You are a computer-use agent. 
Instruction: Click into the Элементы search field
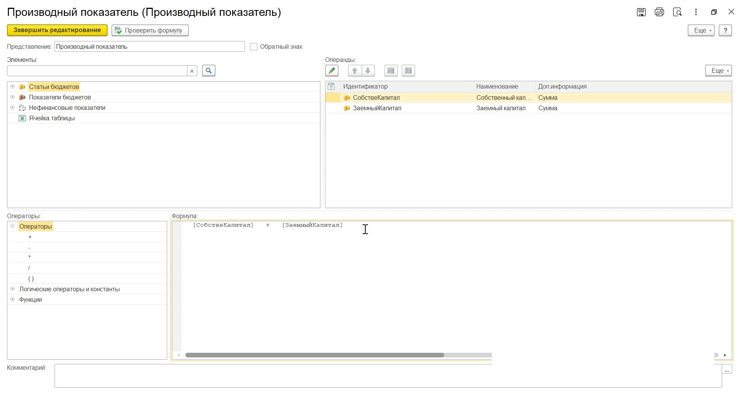pos(97,71)
